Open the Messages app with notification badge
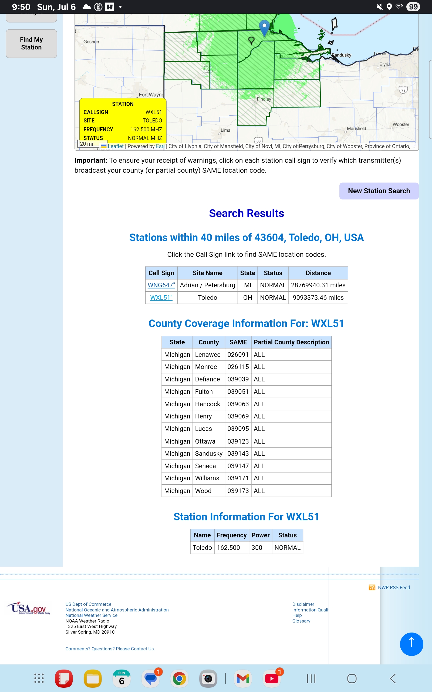The image size is (432, 692). pyautogui.click(x=151, y=678)
